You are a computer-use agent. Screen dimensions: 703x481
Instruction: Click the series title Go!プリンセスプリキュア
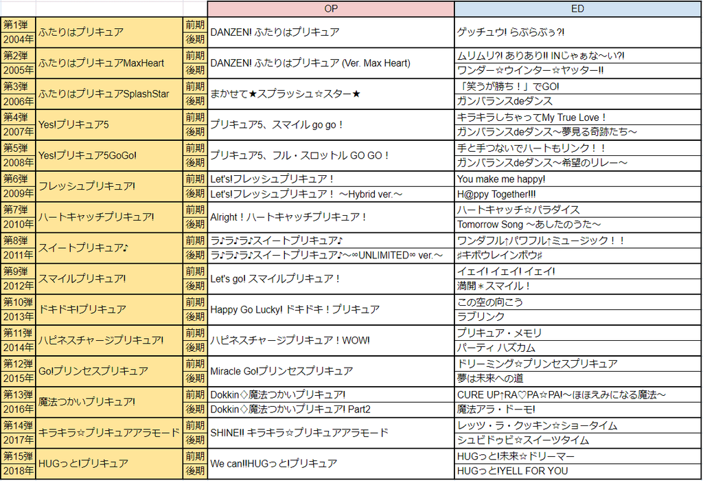pyautogui.click(x=109, y=372)
